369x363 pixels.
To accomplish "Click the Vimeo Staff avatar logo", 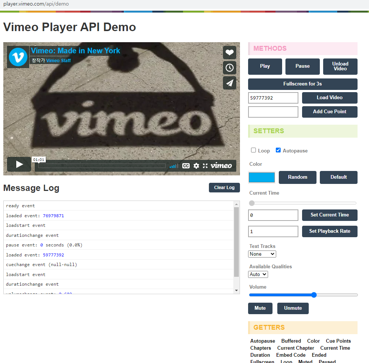I will pos(18,57).
